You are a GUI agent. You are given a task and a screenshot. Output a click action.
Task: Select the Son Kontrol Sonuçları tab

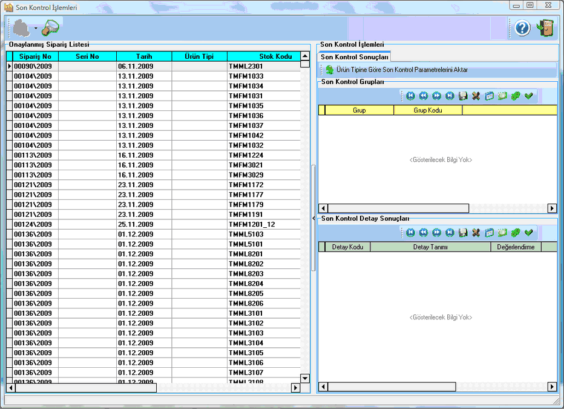(x=354, y=57)
